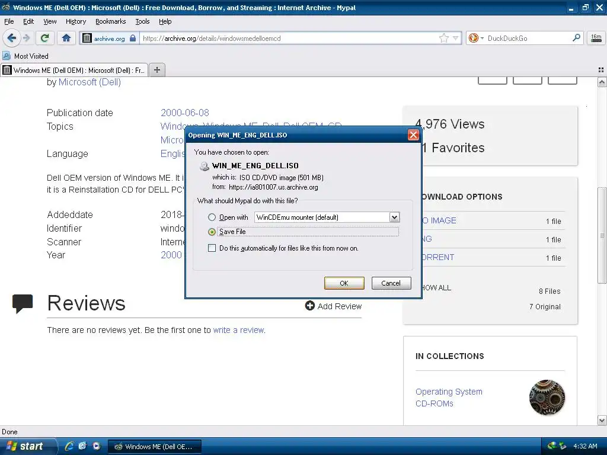Click the page scrollbar up arrow
The image size is (607, 455).
(602, 82)
